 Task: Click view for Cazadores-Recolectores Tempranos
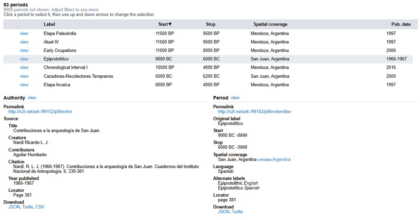click(x=24, y=76)
